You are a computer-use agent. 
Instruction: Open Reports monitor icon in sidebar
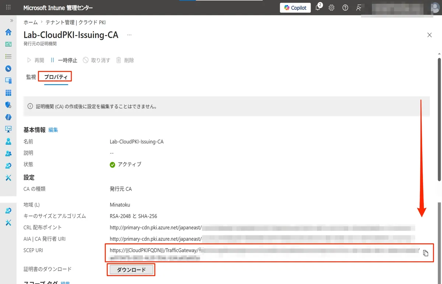(x=8, y=129)
